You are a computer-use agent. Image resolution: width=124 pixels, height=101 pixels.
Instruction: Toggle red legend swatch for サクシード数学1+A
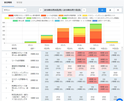[x=11, y=16]
